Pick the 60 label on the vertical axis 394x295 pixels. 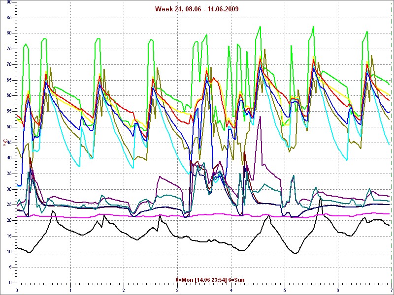click(9, 95)
